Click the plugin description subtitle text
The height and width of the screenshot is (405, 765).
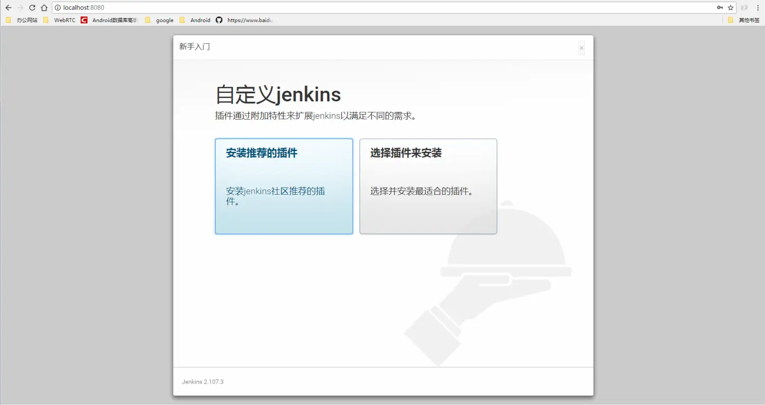317,116
